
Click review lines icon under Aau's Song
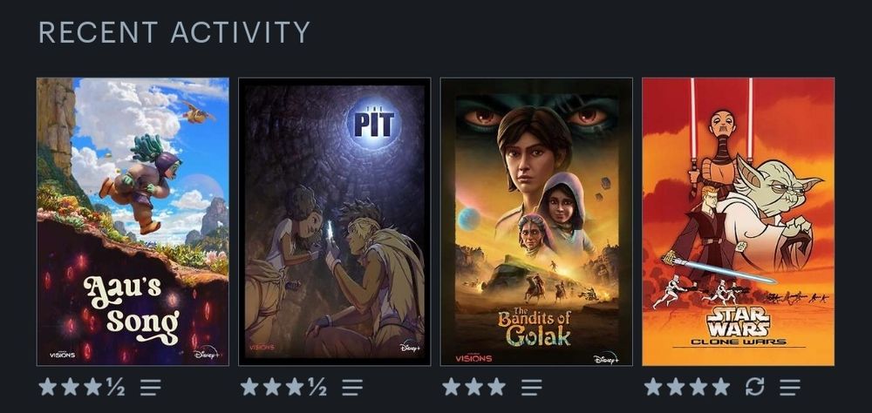tap(150, 387)
